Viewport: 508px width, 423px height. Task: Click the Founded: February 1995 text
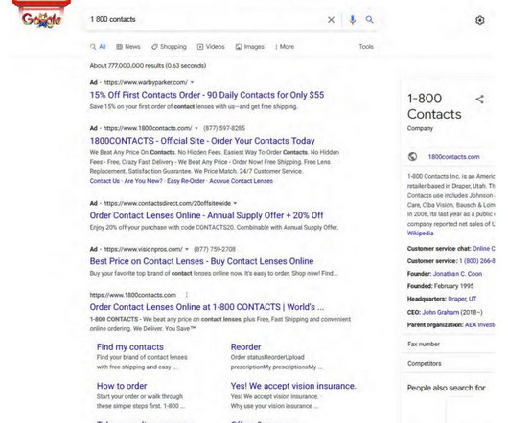[440, 286]
